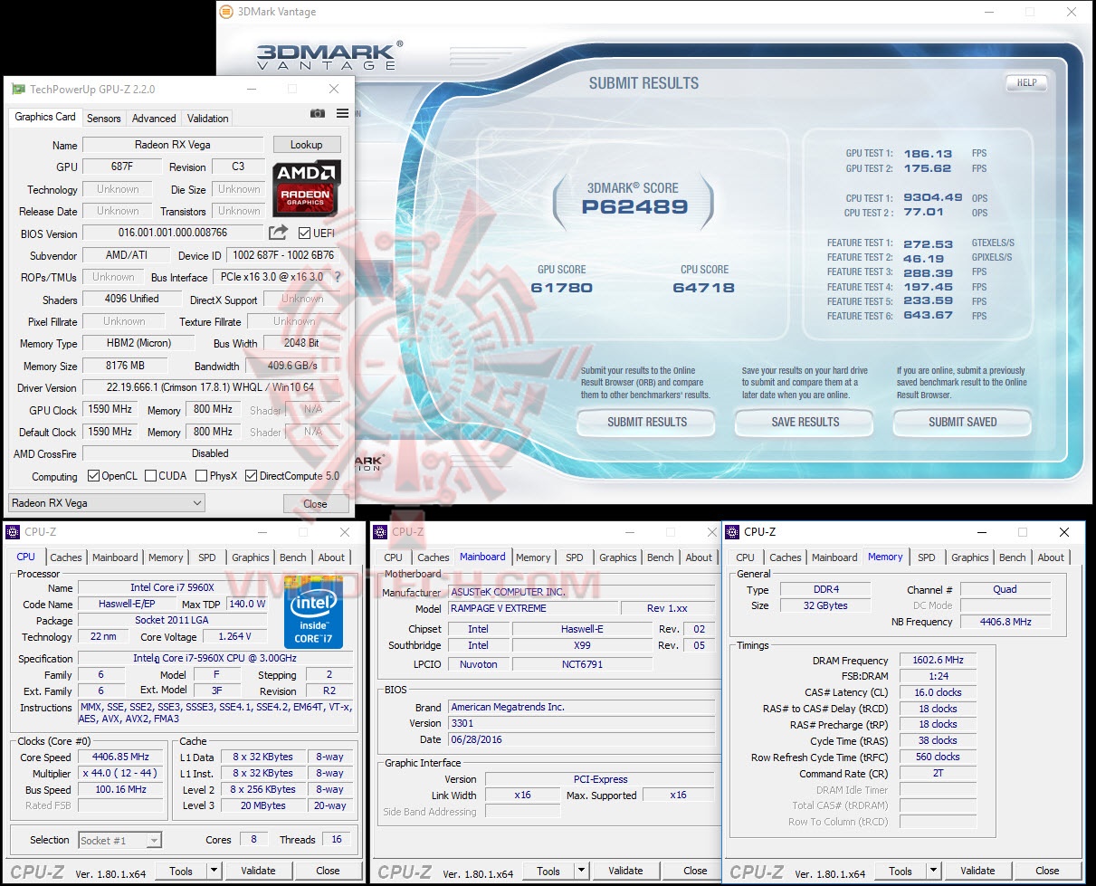Open Mainboard tab in Memory CPU-Z window
Screen dimensions: 1096x886
coord(834,557)
